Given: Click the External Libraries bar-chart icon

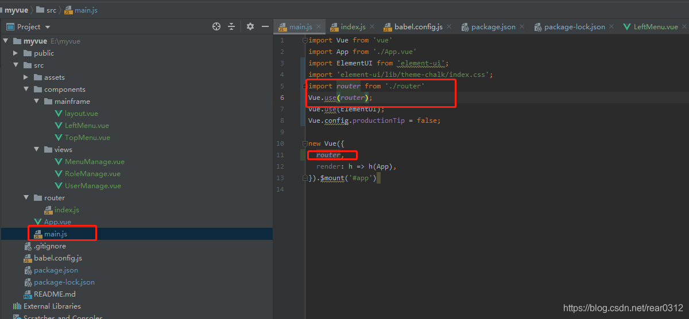Looking at the screenshot, I should [x=17, y=306].
